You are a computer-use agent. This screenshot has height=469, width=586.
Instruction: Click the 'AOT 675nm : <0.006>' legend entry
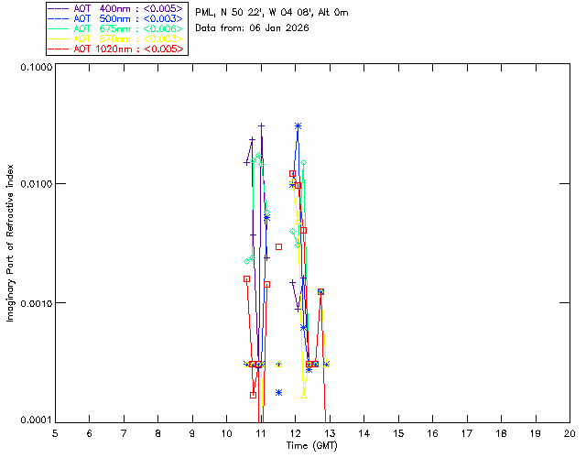(x=117, y=28)
